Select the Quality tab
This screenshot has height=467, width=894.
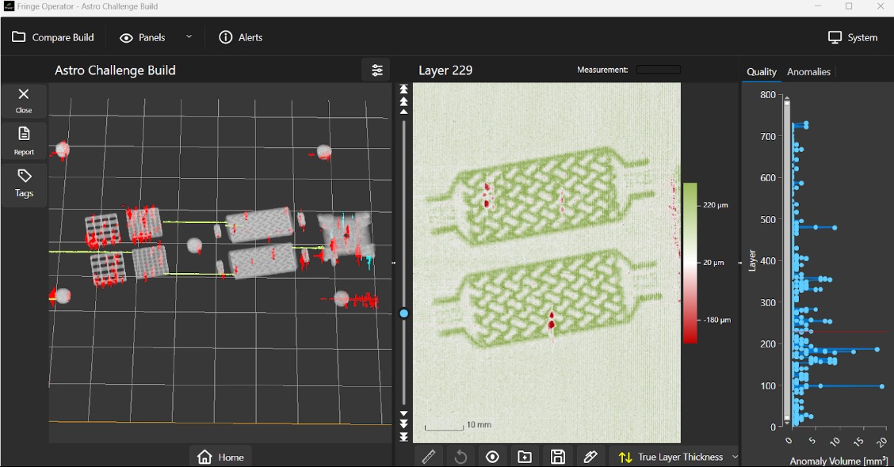point(762,72)
